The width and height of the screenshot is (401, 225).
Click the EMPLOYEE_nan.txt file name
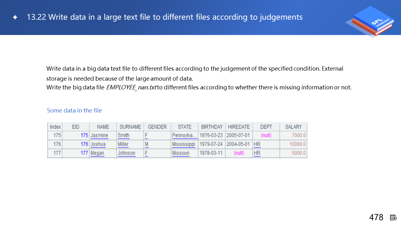pyautogui.click(x=131, y=87)
